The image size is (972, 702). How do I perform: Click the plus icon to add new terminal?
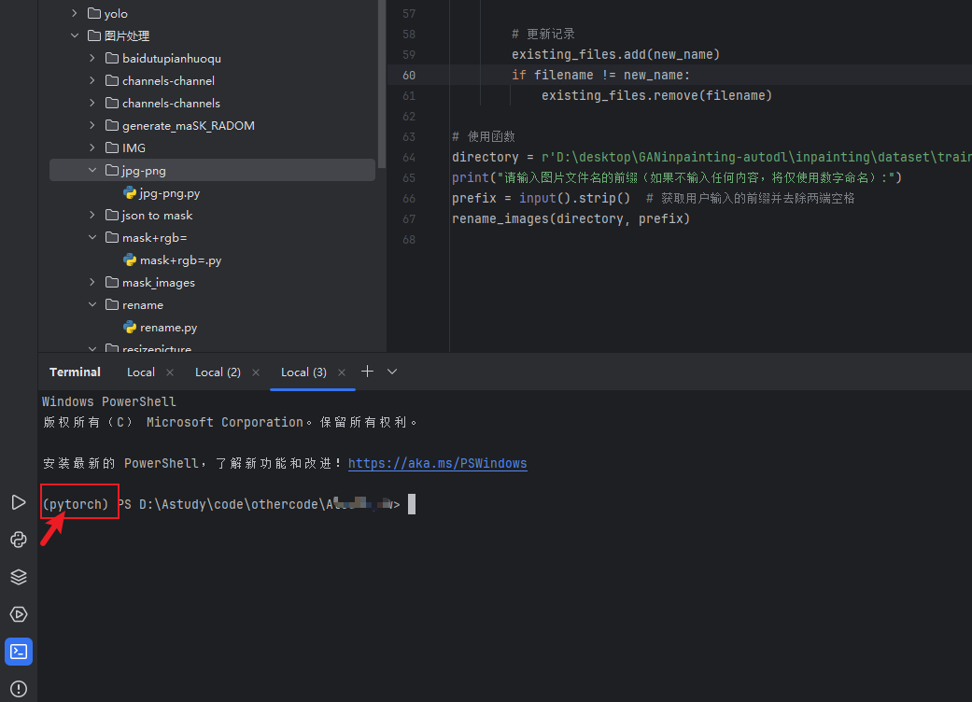click(367, 372)
